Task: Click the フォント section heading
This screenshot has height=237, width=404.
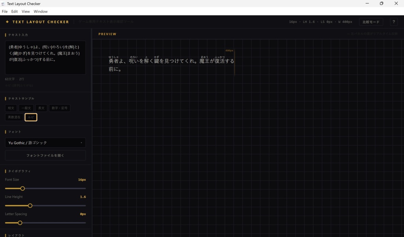Action: [x=15, y=132]
